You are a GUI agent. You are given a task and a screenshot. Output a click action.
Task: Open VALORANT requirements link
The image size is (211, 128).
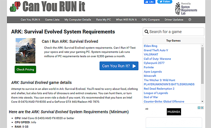click(x=151, y=55)
